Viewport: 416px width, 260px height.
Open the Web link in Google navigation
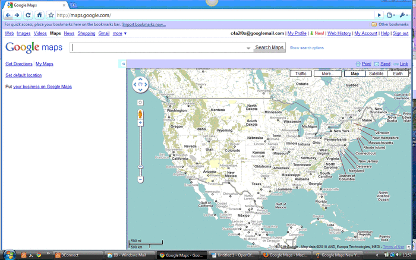[x=10, y=33]
